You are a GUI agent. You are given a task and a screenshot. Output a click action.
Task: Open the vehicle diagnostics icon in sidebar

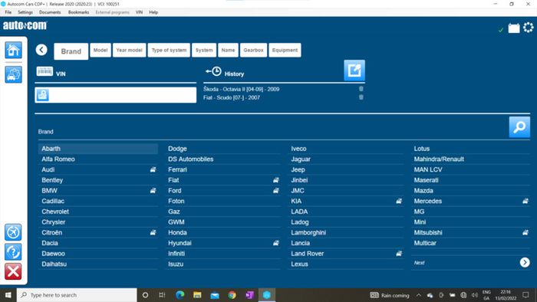tap(13, 74)
